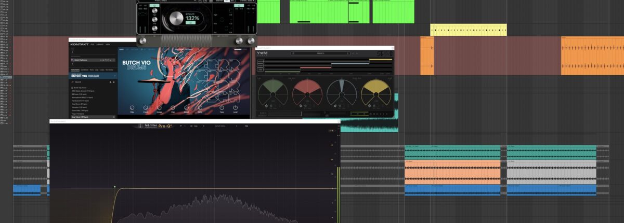
Task: Toggle the power icon under red band
Action: 300,105
